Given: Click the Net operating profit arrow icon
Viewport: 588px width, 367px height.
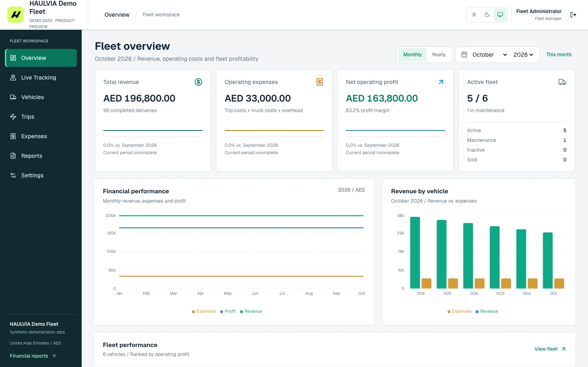Looking at the screenshot, I should [441, 82].
